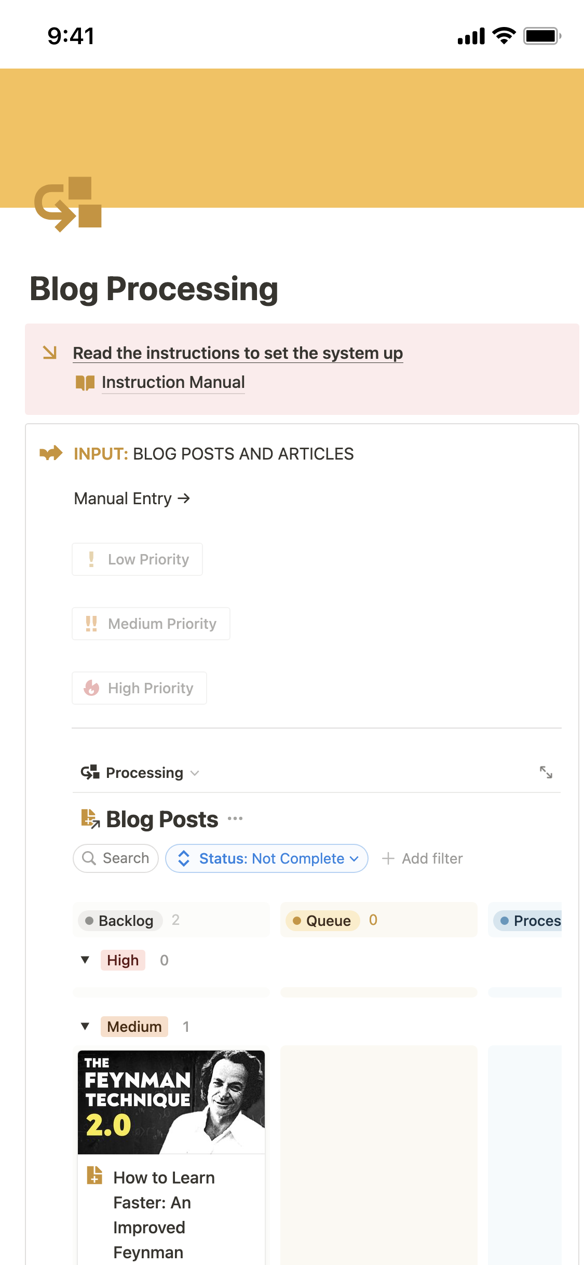This screenshot has height=1265, width=584.
Task: Click the Low Priority button
Action: pos(138,559)
